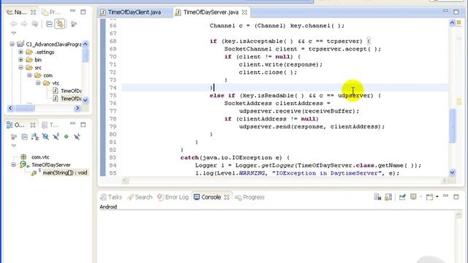Select the TimeOfDayServer class in Outline
This screenshot has height=263, width=468.
click(x=51, y=165)
